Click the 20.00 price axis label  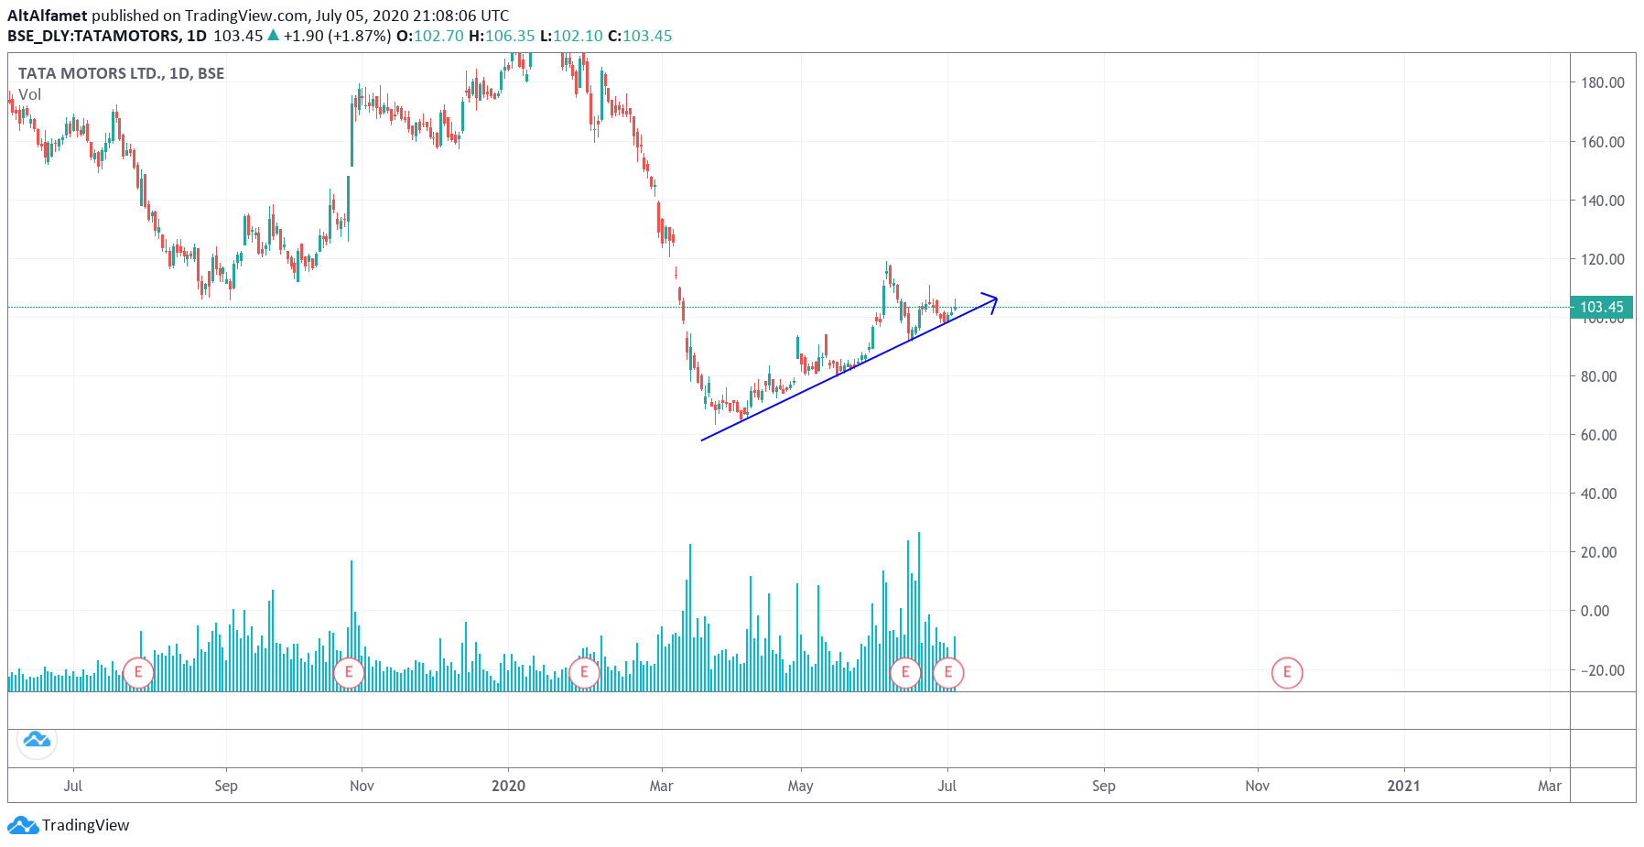tap(1599, 552)
